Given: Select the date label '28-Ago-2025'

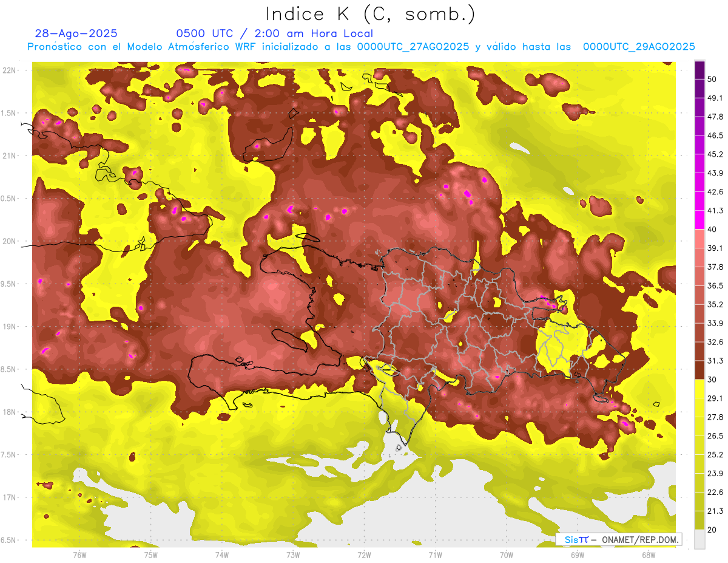Looking at the screenshot, I should (x=76, y=33).
